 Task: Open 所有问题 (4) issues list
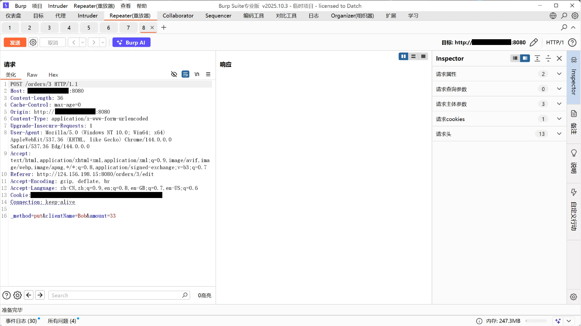tap(62, 321)
